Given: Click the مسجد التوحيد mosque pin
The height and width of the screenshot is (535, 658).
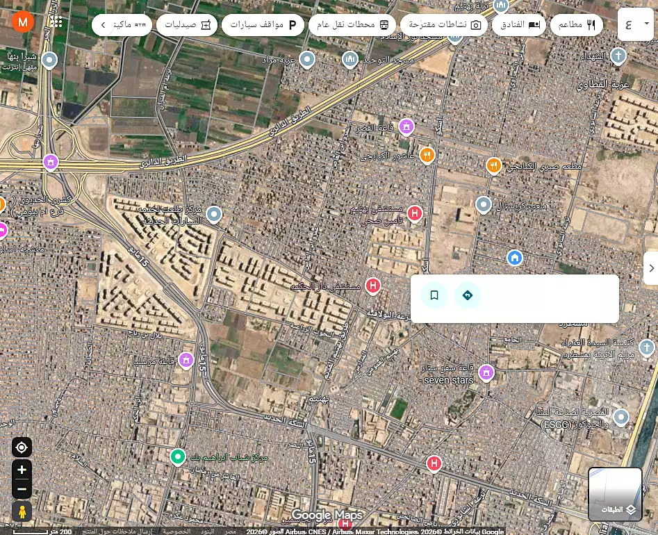Looking at the screenshot, I should pos(350,60).
